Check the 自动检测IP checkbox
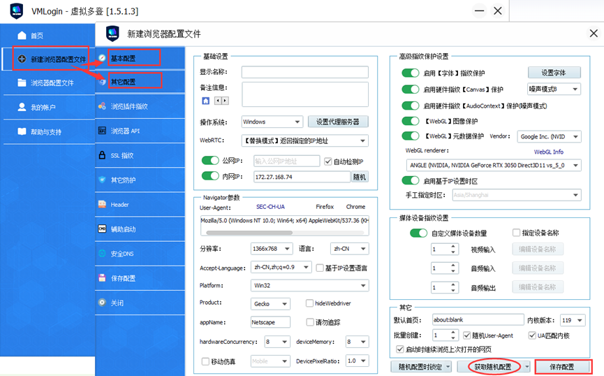 (x=327, y=161)
